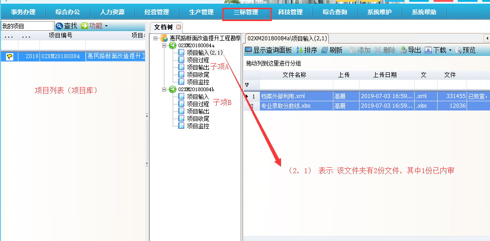
Task: Click the 下载 download toolbar button
Action: (436, 50)
